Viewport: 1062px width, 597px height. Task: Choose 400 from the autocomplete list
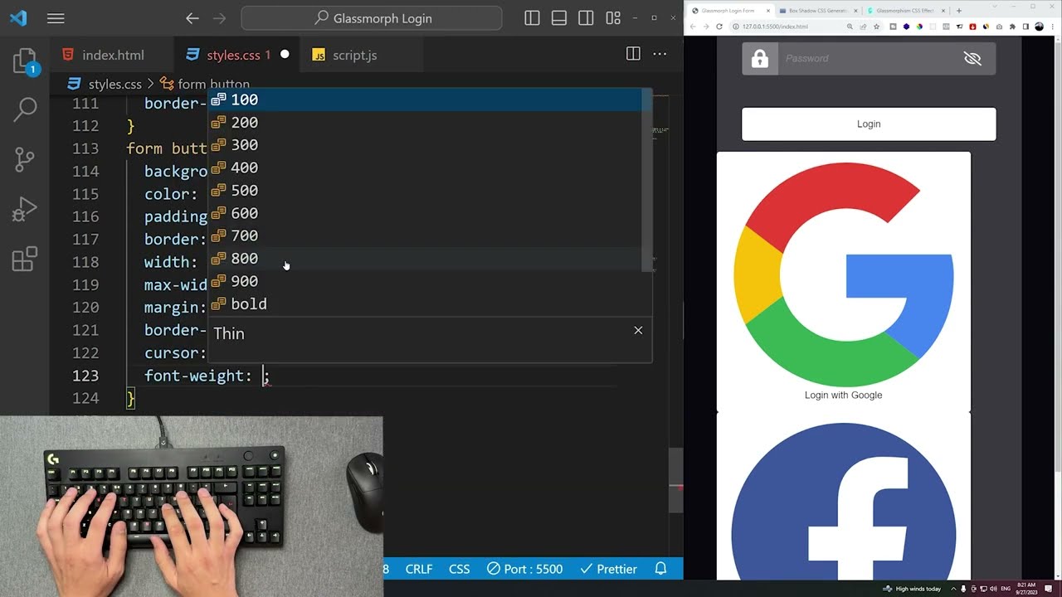coord(424,167)
